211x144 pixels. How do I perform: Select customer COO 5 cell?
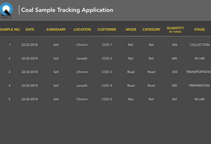(107, 99)
